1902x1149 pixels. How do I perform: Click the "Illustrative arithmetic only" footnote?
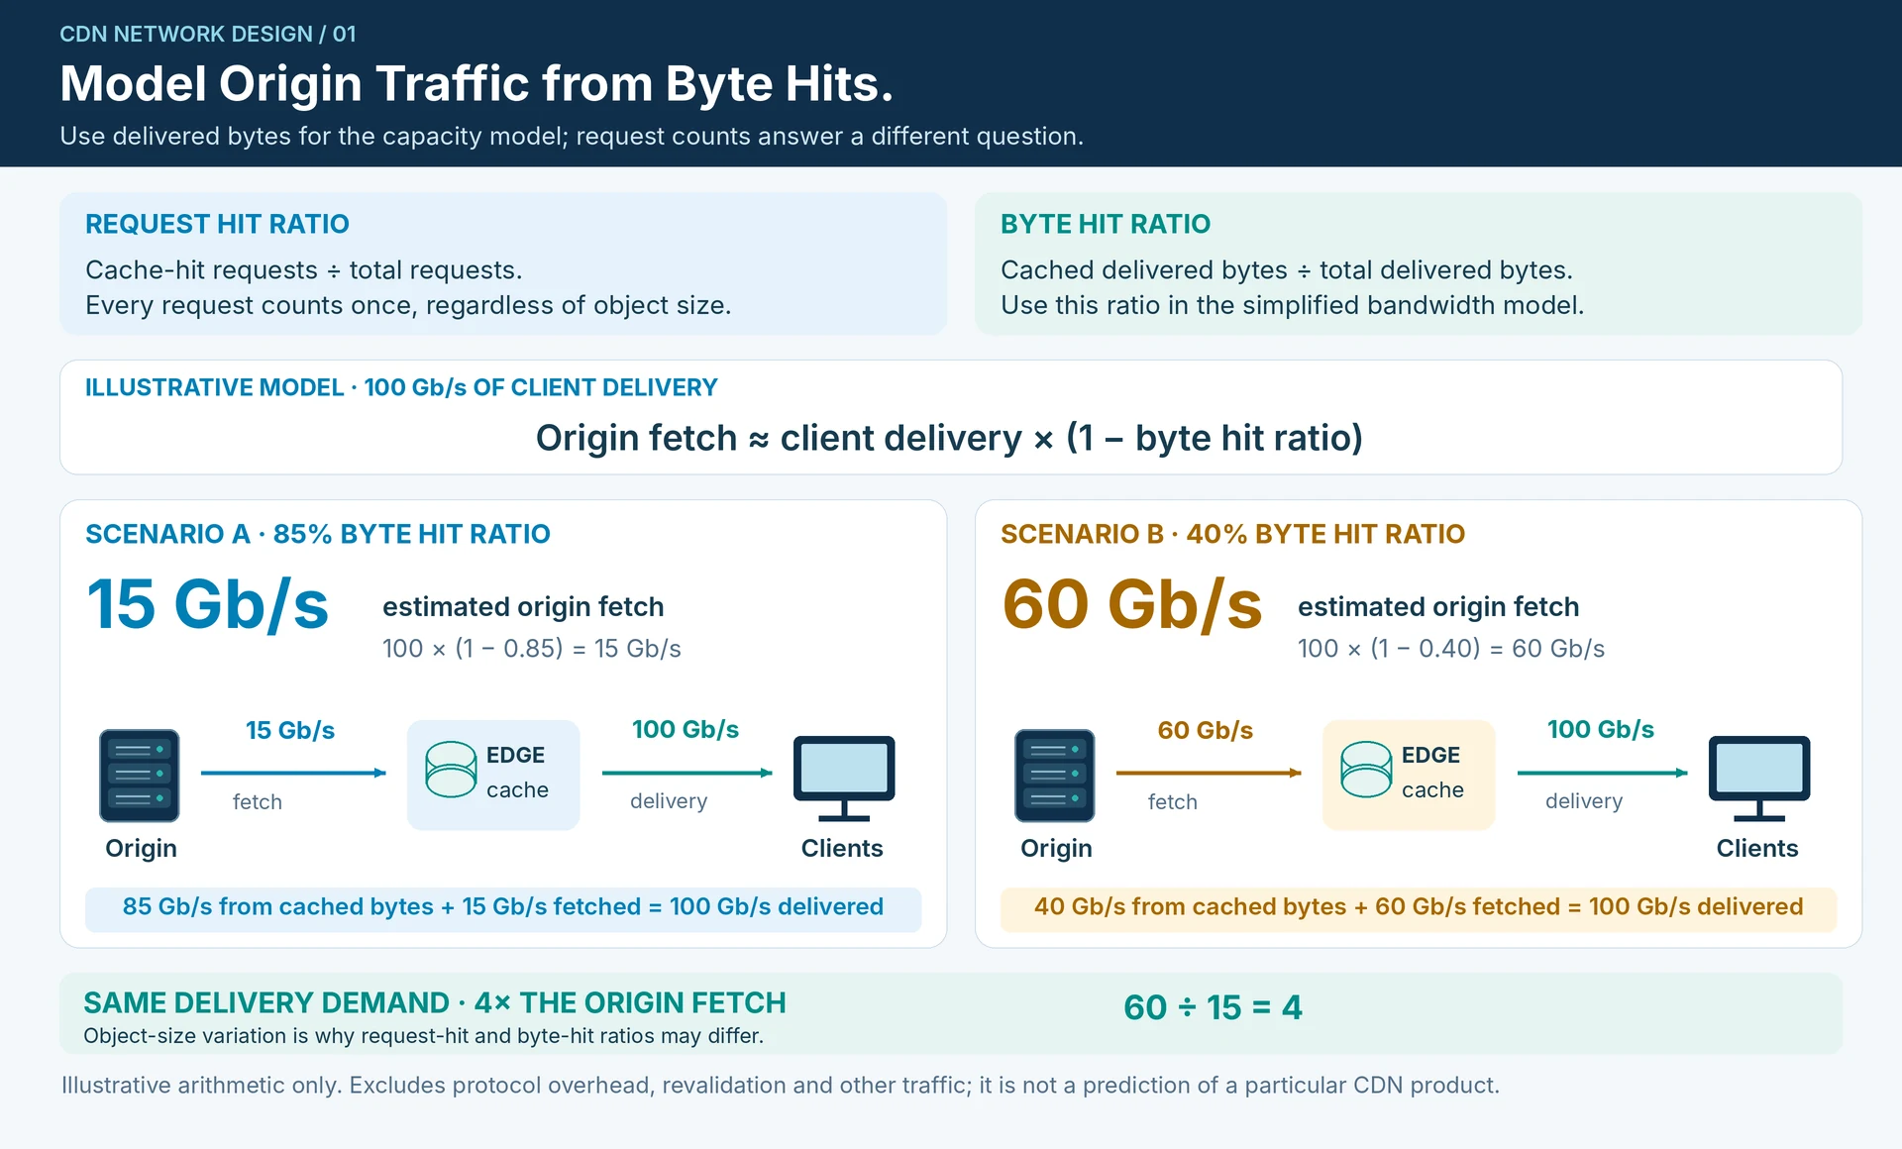click(781, 1086)
